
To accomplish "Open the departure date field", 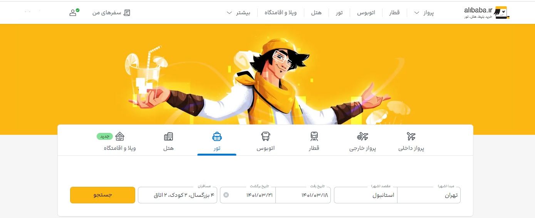I will pyautogui.click(x=303, y=195).
